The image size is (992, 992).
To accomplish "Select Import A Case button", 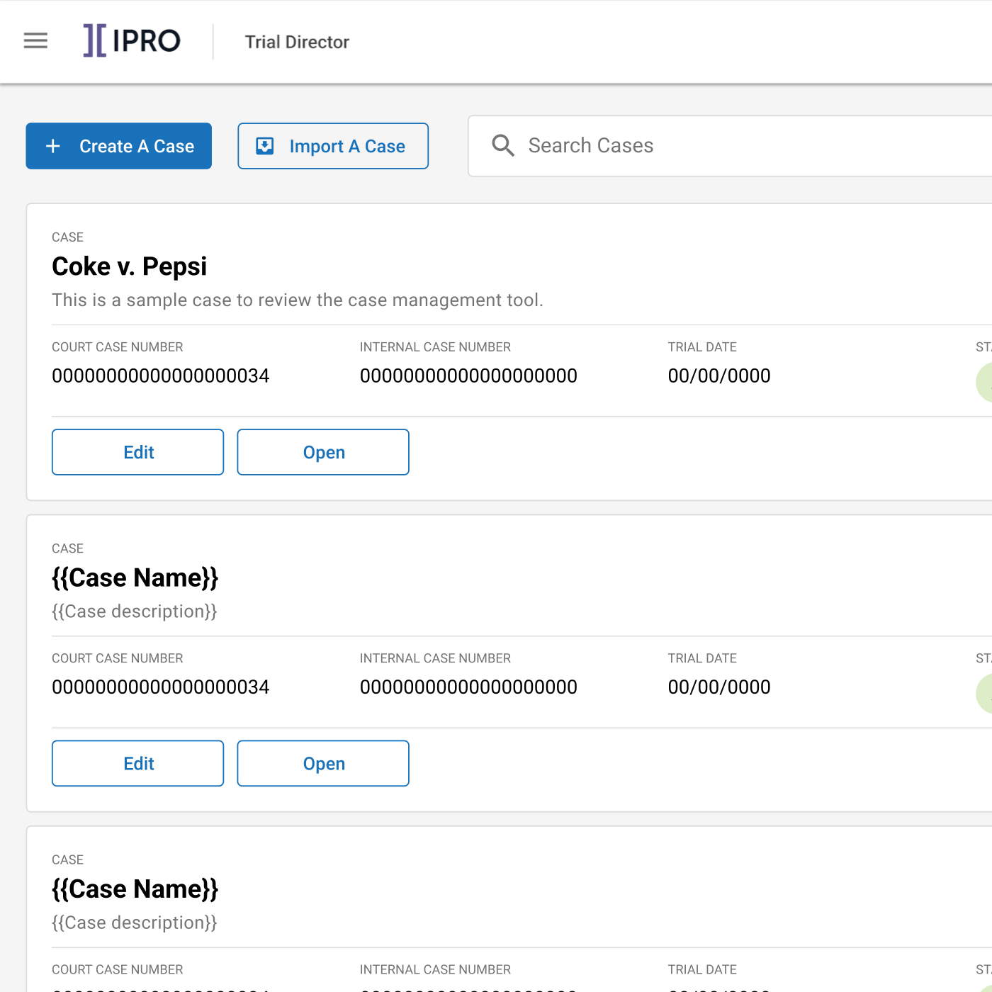I will point(333,146).
